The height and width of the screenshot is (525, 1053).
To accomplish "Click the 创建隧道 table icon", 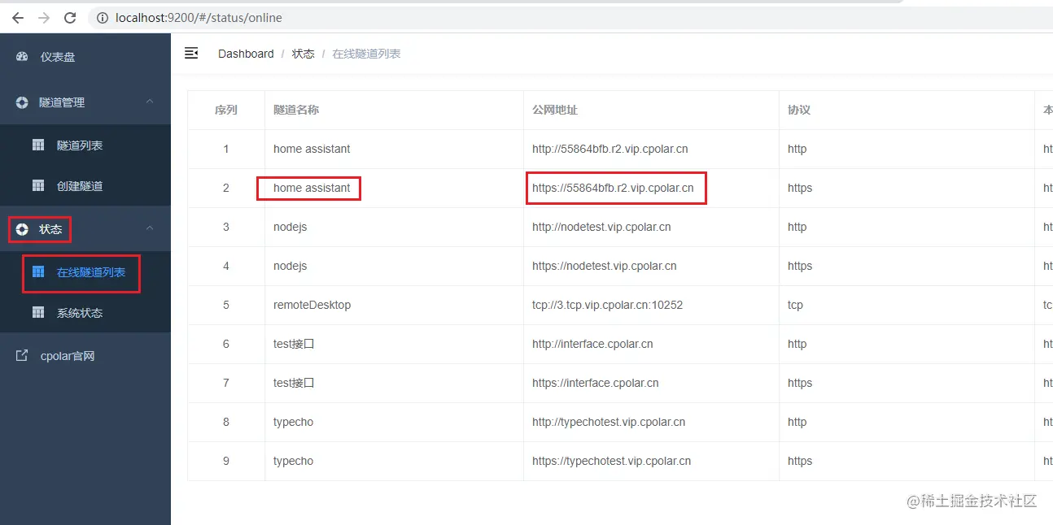I will coord(38,185).
